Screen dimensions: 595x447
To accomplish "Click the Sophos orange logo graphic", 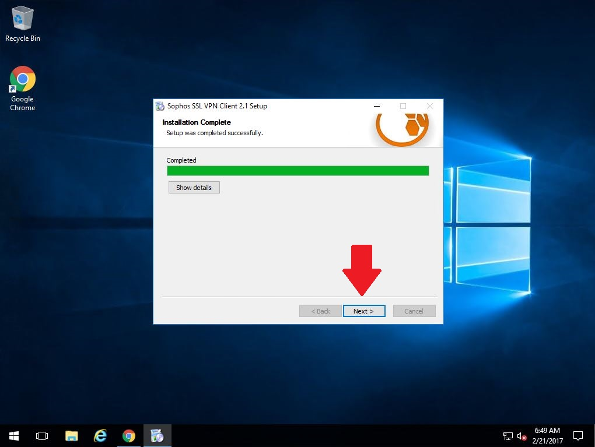I will point(402,129).
